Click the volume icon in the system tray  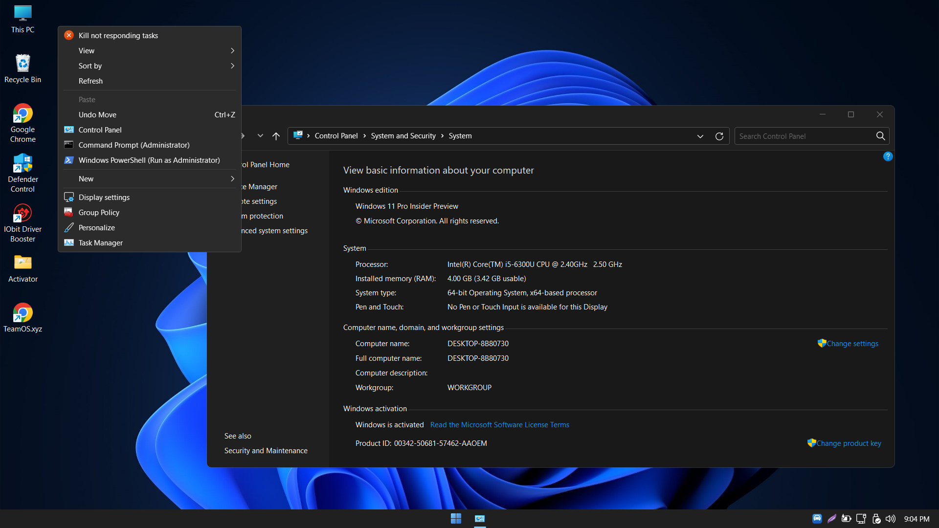pos(891,519)
